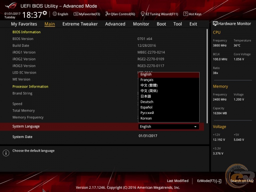Expand the System Language dropdown arrow
Viewport: 256px width, 192px height.
[x=195, y=127]
